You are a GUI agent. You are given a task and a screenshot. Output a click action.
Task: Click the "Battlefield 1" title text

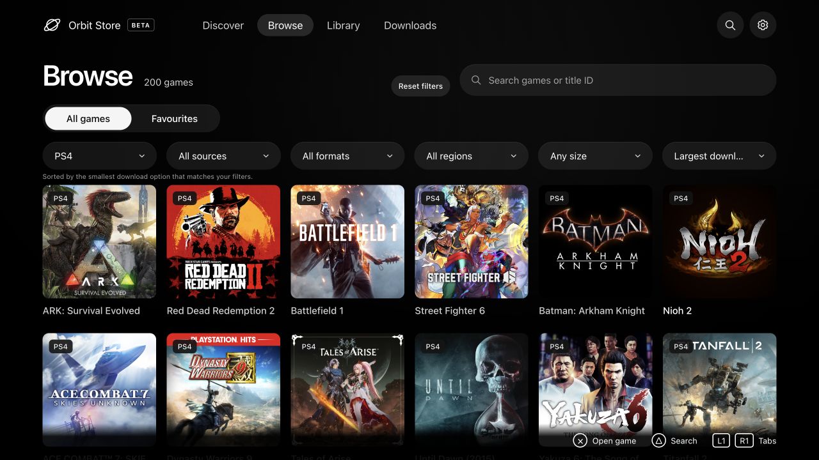pyautogui.click(x=317, y=311)
